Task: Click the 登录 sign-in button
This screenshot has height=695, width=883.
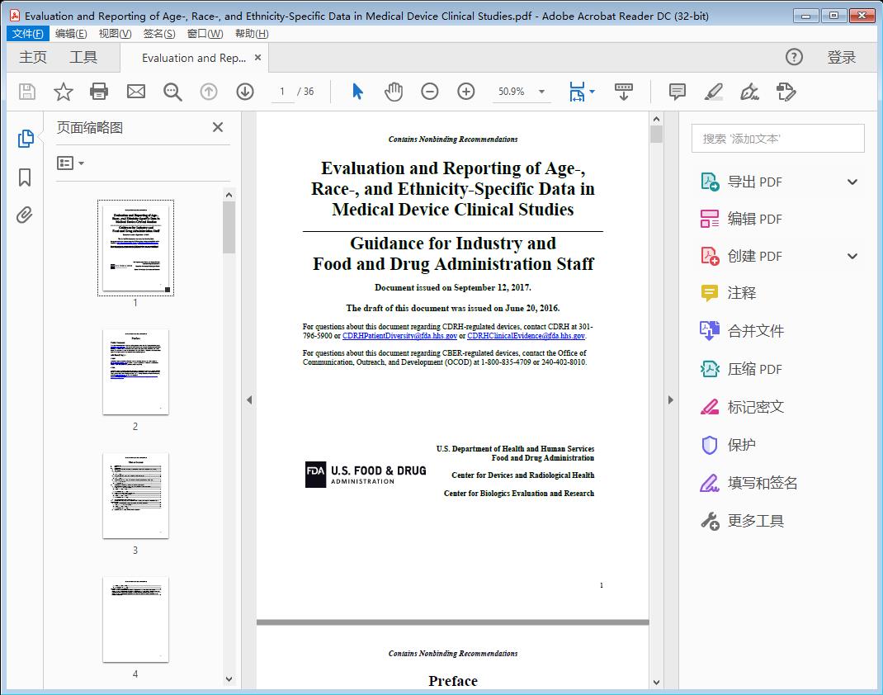Action: pos(842,58)
